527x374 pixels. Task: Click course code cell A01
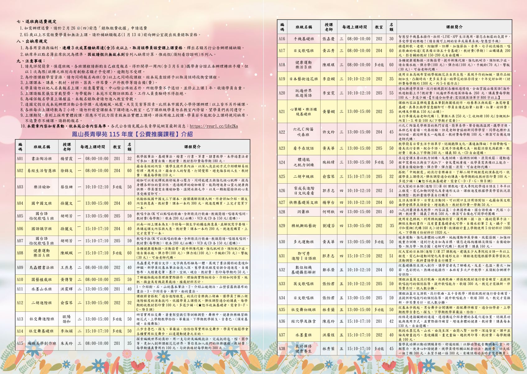click(x=20, y=158)
